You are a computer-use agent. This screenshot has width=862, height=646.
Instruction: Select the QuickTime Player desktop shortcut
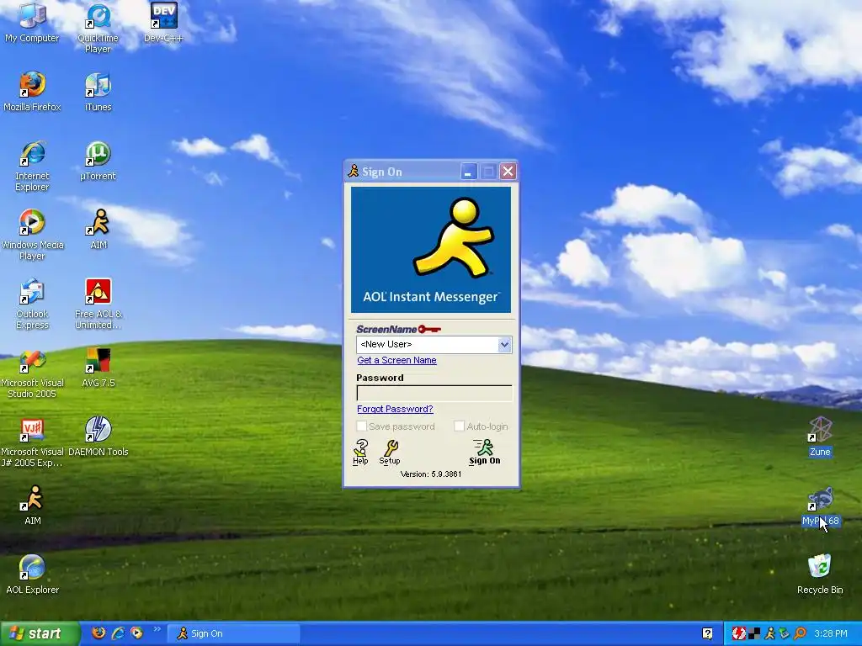(x=98, y=28)
